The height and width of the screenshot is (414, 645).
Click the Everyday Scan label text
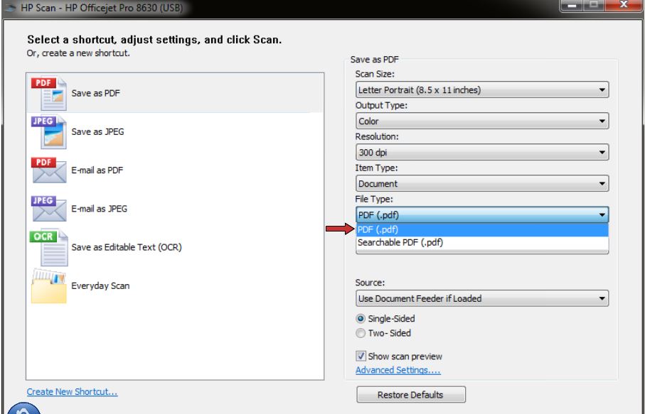[x=100, y=286]
